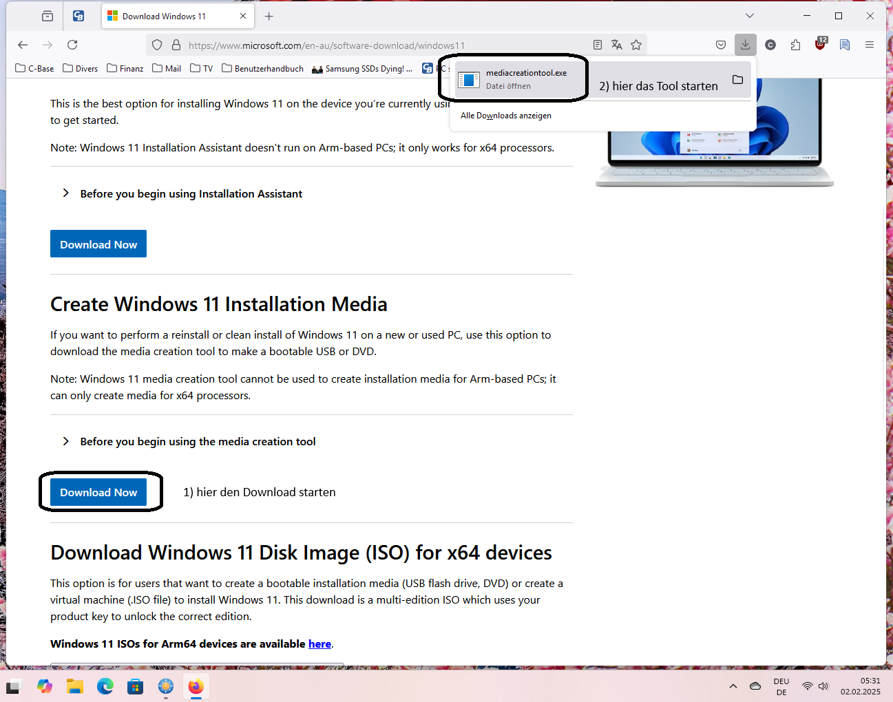The image size is (893, 702).
Task: Follow the 'here' link for Arm64 ISOs
Action: coord(319,644)
